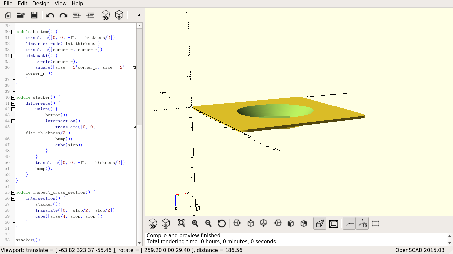This screenshot has height=254, width=453.
Task: Create a new file with the New icon
Action: 8,15
